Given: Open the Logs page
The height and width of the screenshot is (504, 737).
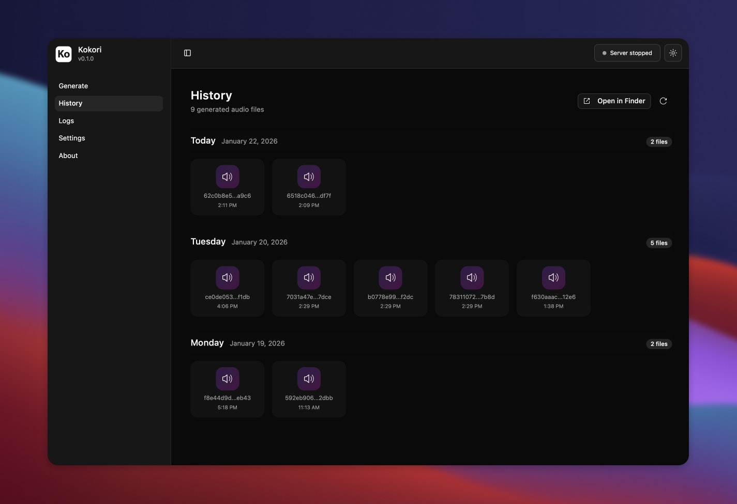Looking at the screenshot, I should 109,121.
